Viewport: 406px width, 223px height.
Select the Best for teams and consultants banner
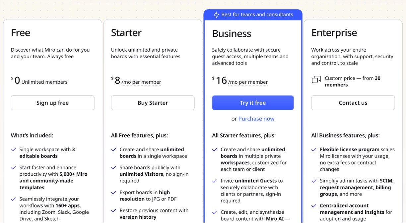(253, 15)
